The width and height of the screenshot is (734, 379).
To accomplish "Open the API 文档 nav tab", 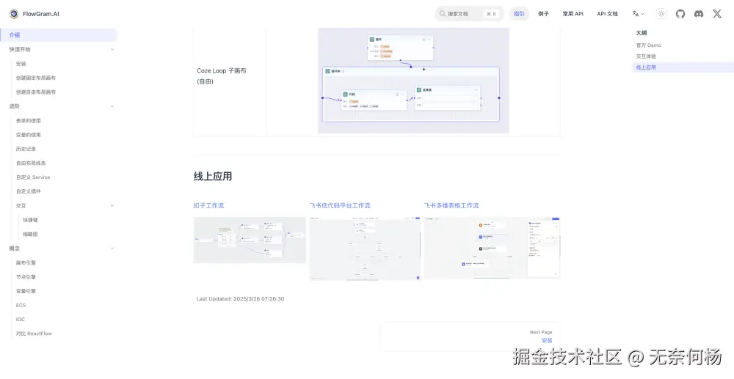I will click(x=607, y=14).
